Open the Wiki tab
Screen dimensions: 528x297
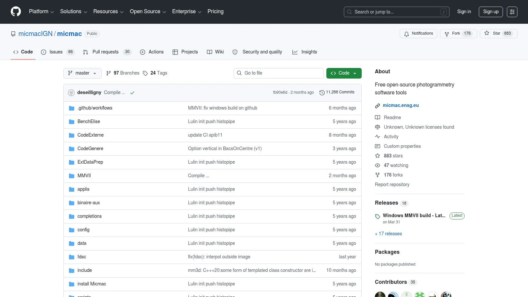click(215, 52)
